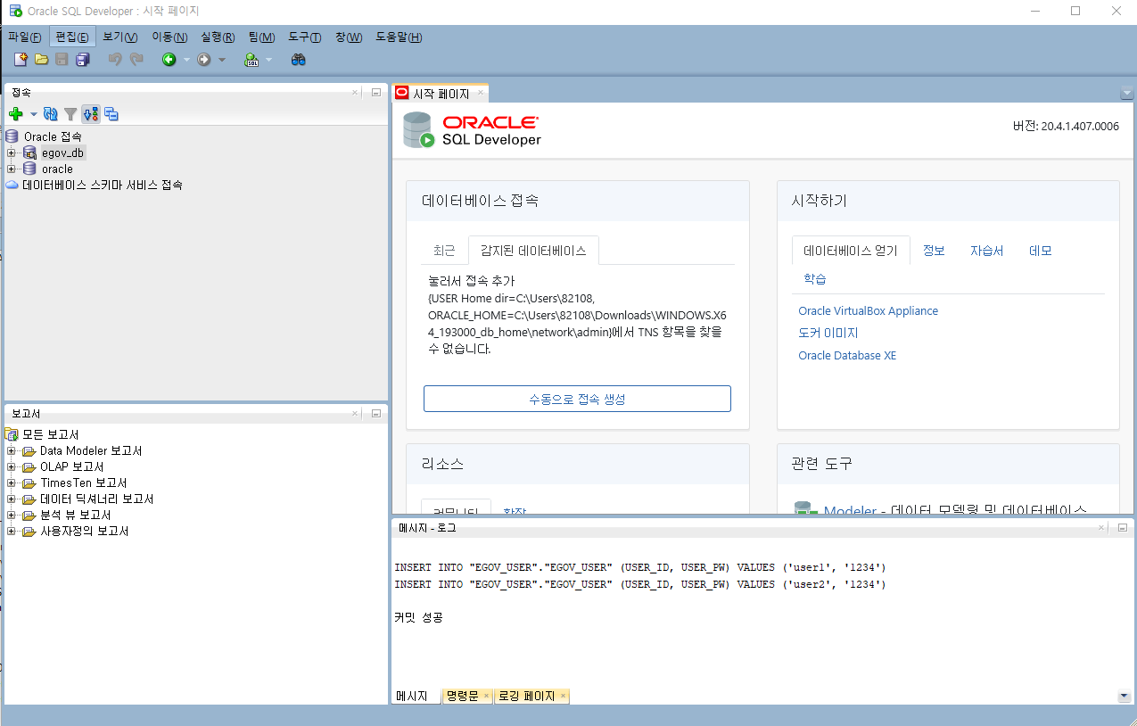The image size is (1137, 726).
Task: Expand the oracle connection node
Action: coord(12,169)
